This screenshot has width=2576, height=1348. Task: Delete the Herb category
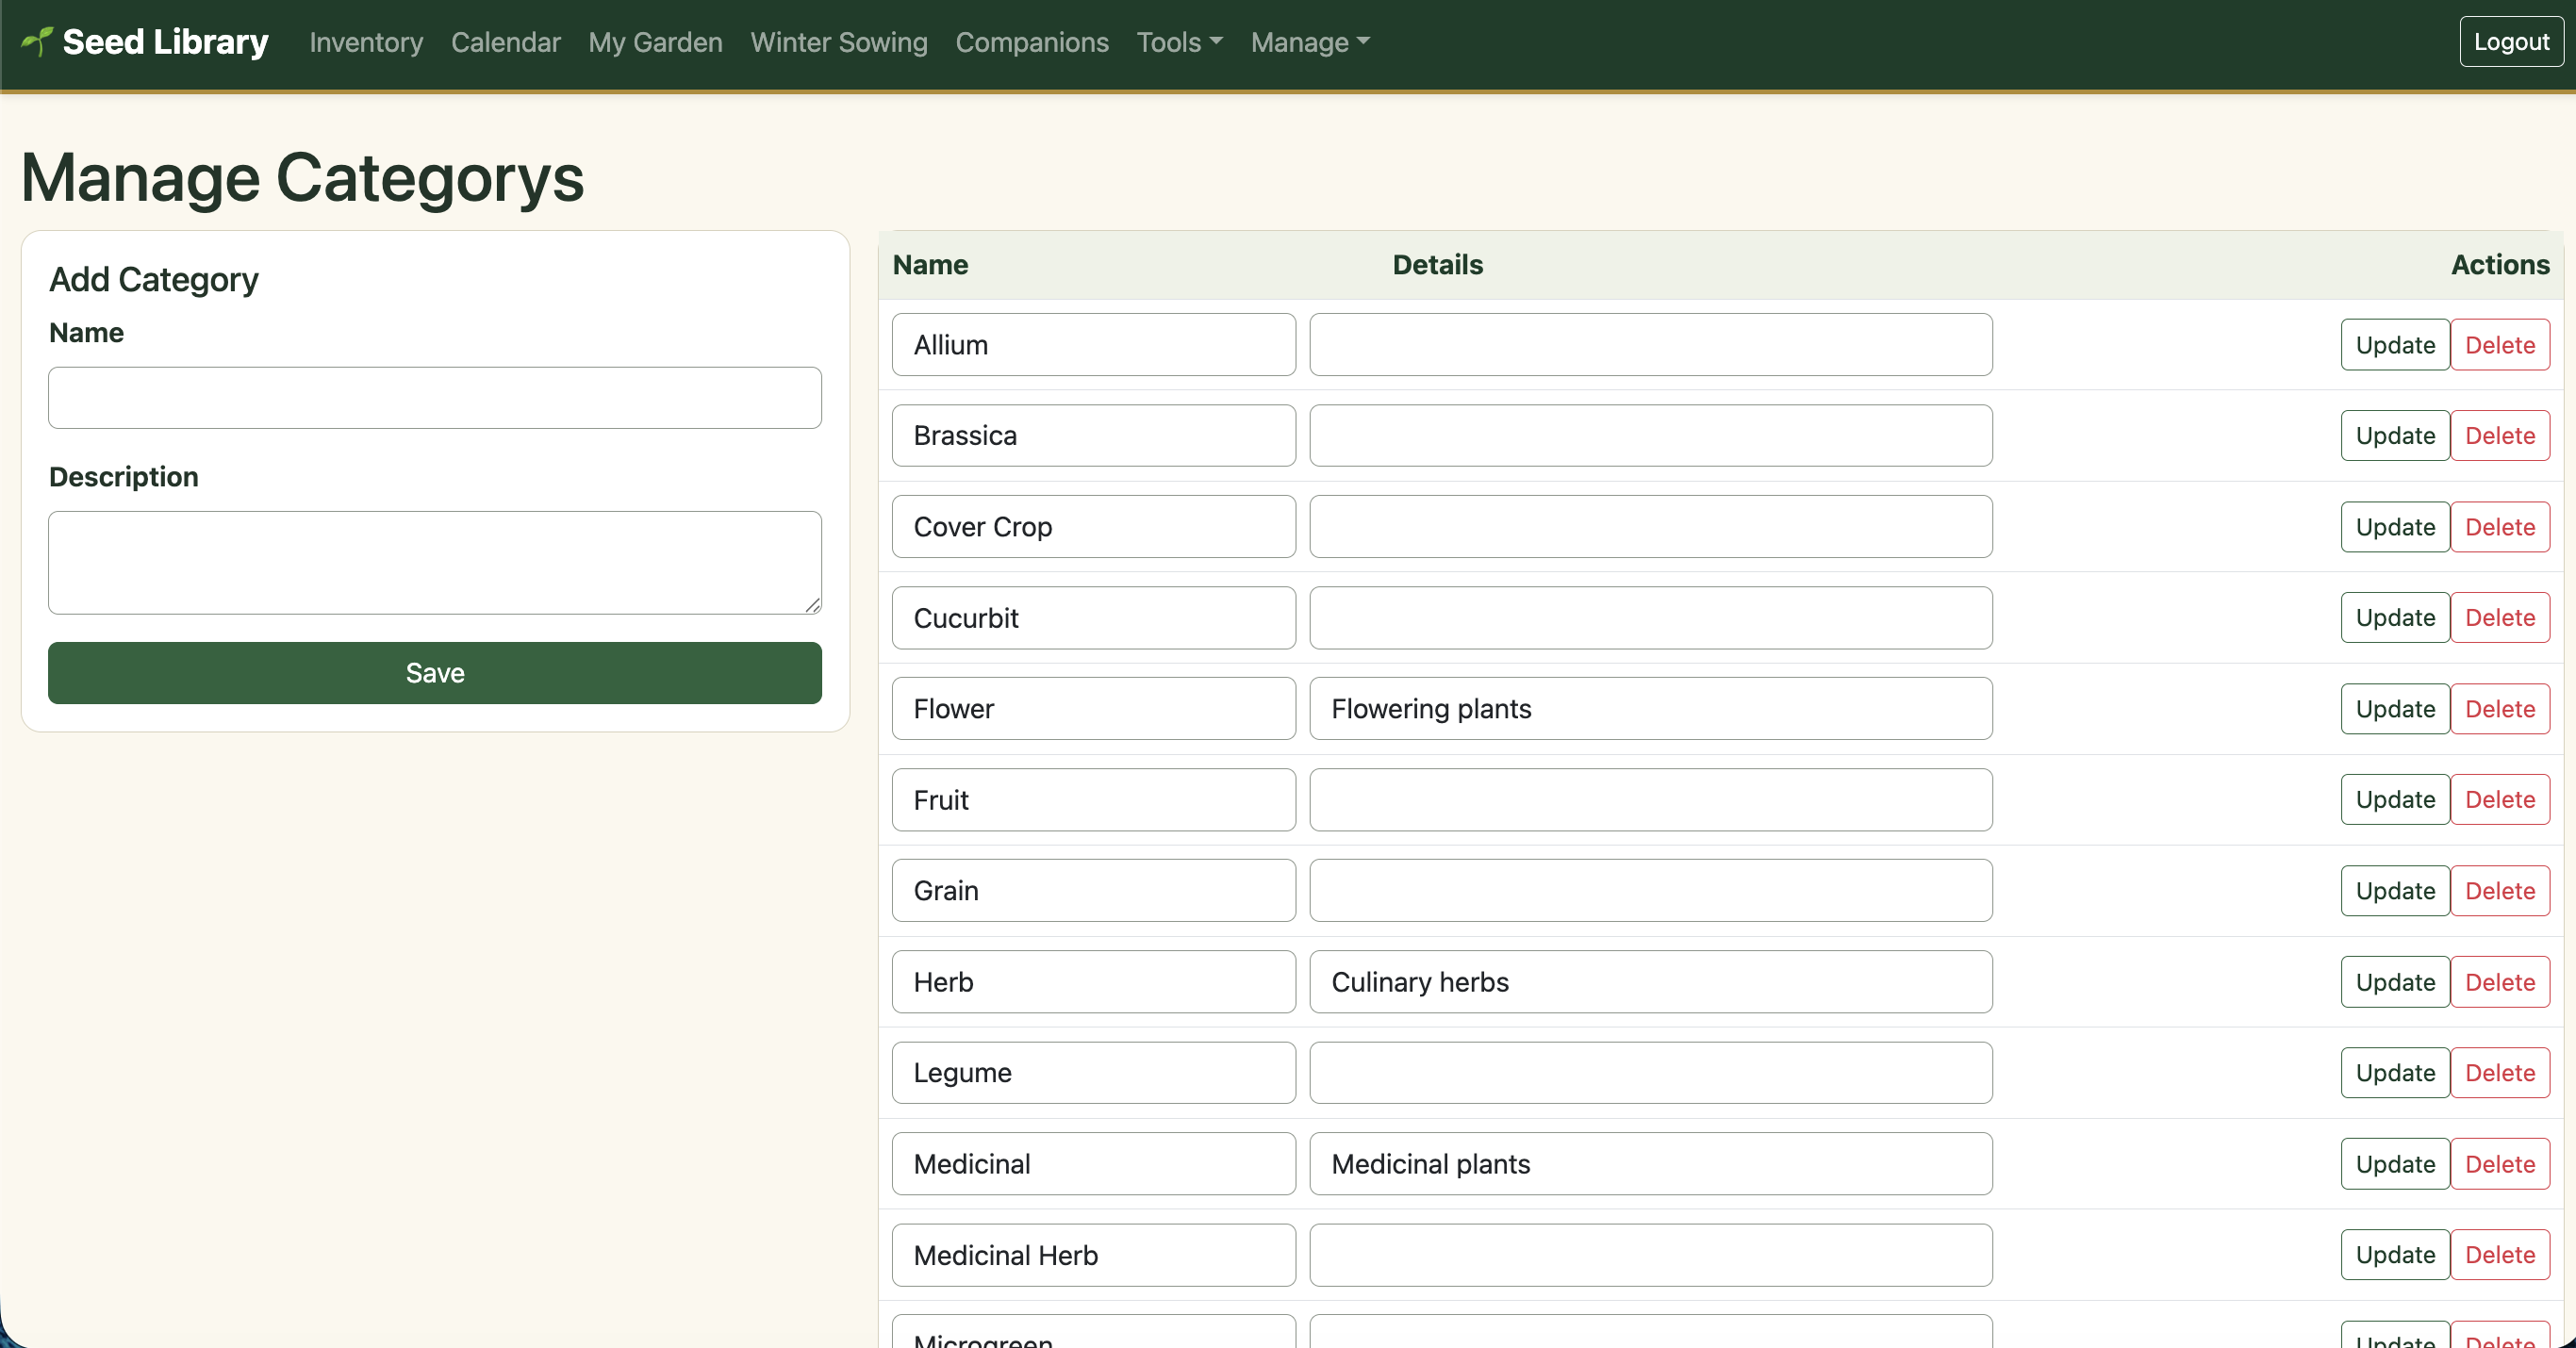point(2500,982)
